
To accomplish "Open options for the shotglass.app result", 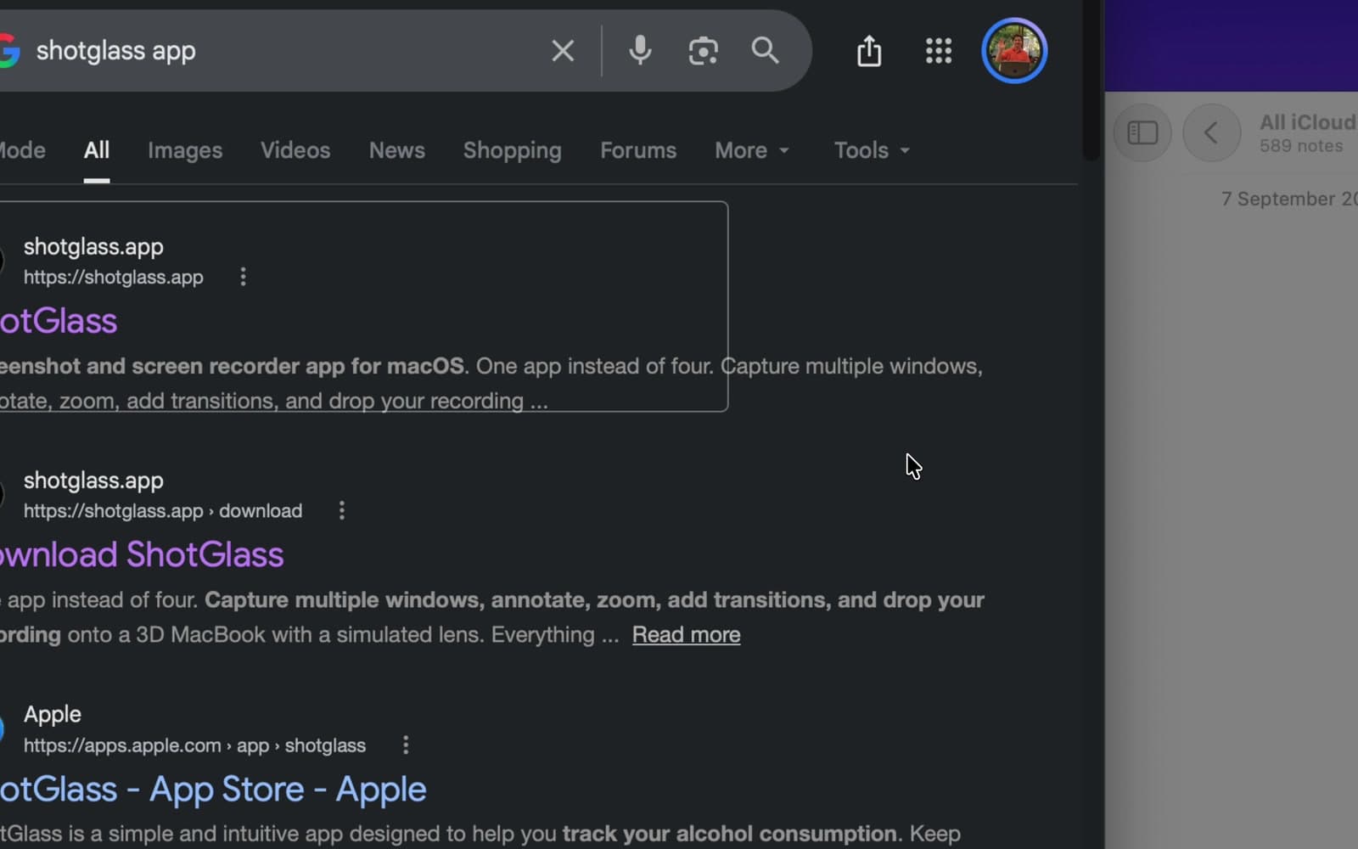I will coord(243,277).
